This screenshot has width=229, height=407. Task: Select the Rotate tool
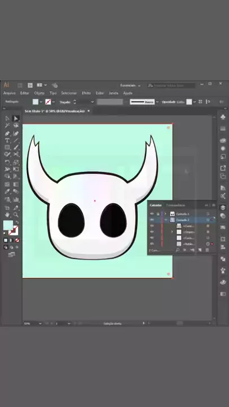click(7, 162)
